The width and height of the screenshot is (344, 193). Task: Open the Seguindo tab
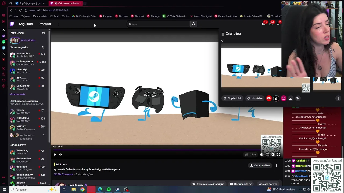point(26,24)
